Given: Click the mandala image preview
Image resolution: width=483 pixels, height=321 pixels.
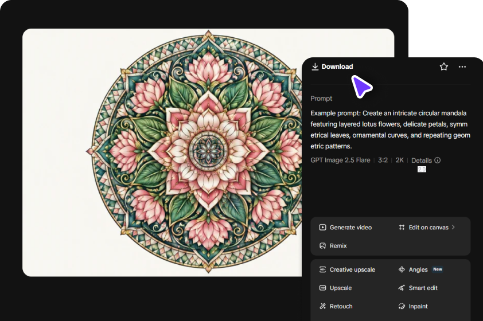Looking at the screenshot, I should point(162,152).
